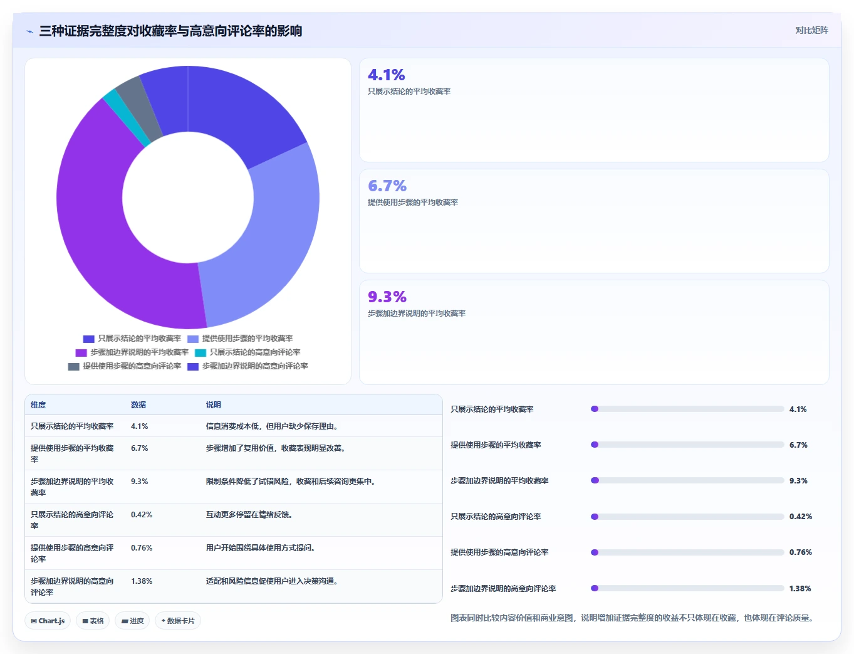
Task: Click progress list label 提供使用步骤的高意向评论率
Action: pos(499,552)
